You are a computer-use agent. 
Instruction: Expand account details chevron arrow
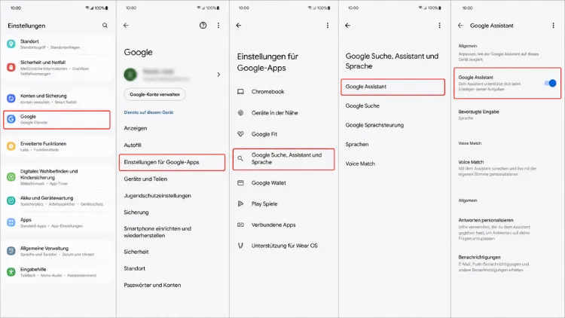[218, 75]
